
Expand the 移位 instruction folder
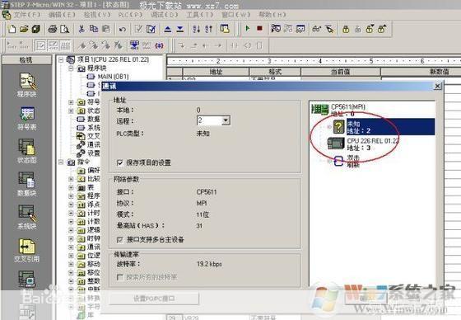71,272
